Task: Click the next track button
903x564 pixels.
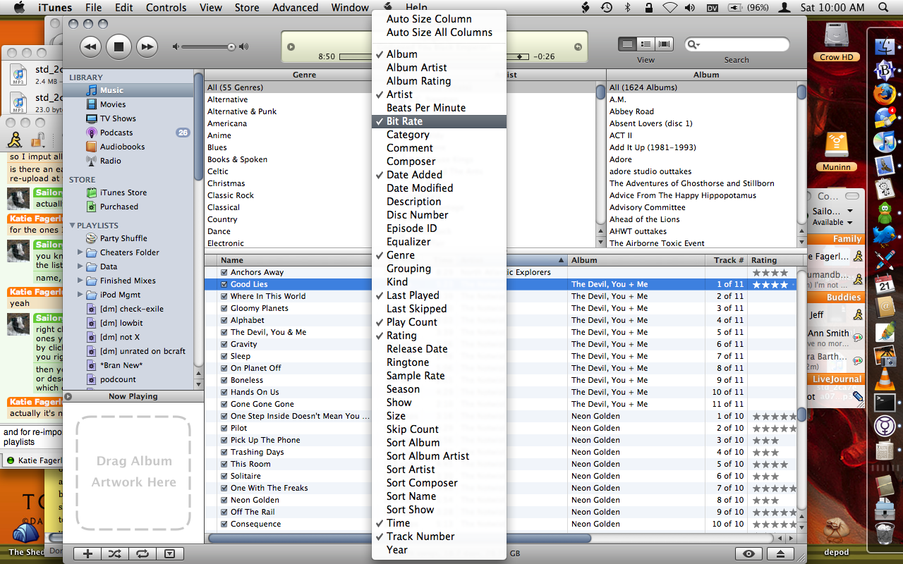Action: pos(147,47)
